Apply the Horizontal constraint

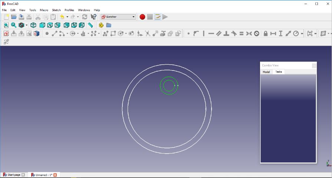pos(211,33)
